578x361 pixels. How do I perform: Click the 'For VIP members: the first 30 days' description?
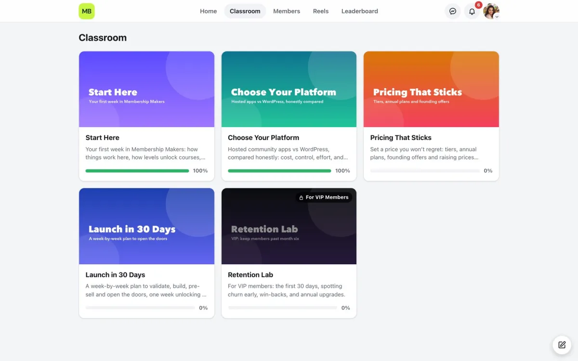287,290
